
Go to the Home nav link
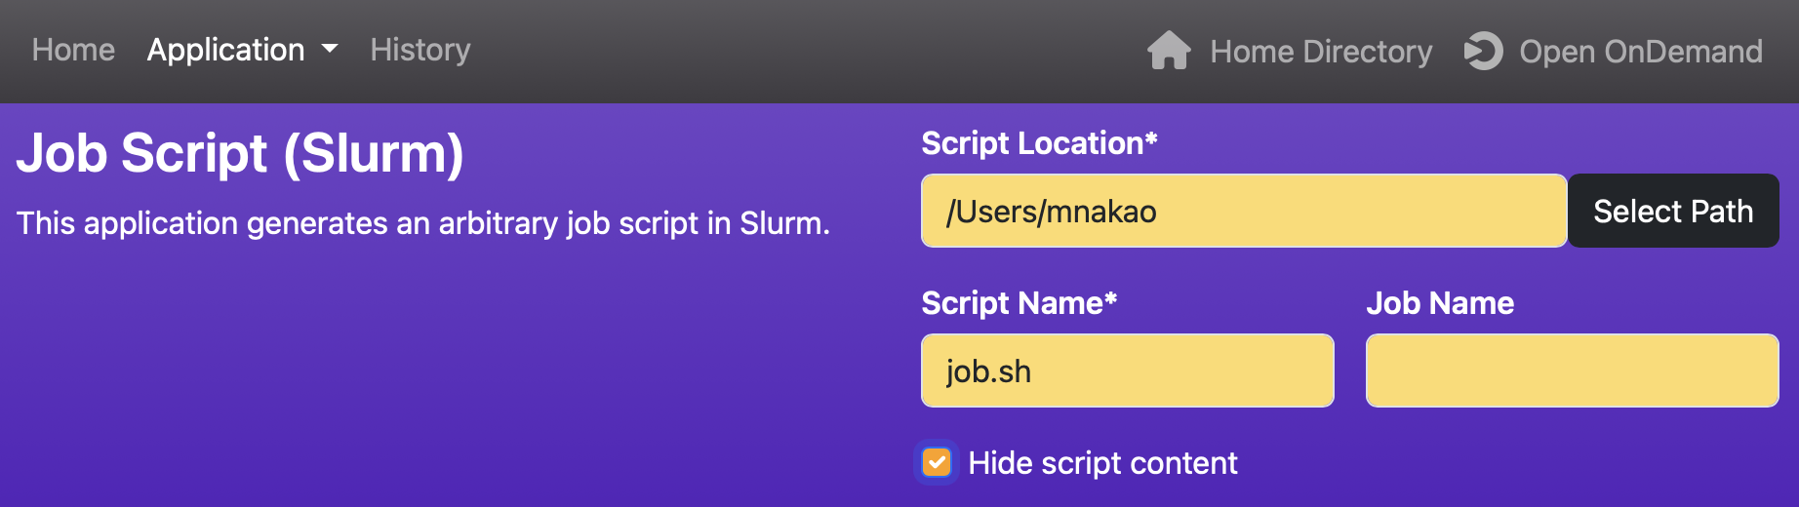coord(73,50)
